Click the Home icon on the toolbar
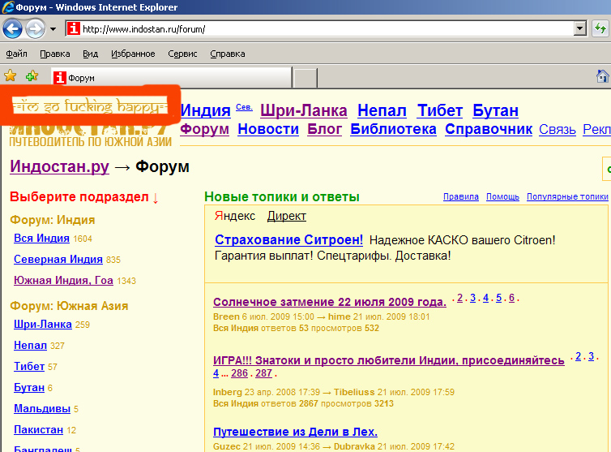Image resolution: width=611 pixels, height=452 pixels. coord(603,76)
